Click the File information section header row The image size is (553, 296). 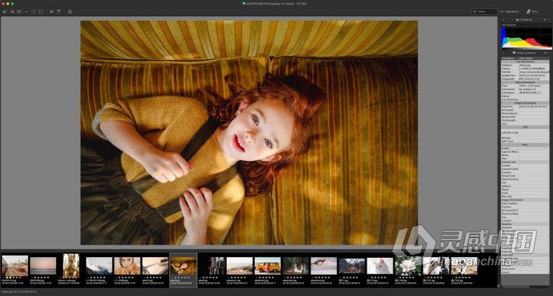(x=525, y=61)
